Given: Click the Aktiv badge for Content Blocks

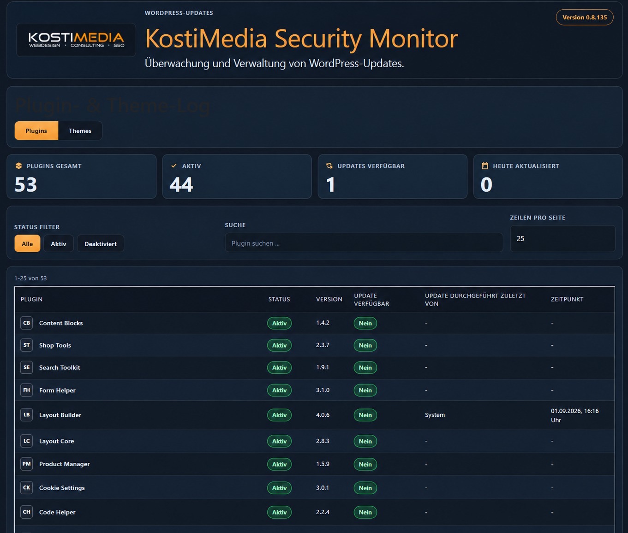Looking at the screenshot, I should tap(280, 323).
